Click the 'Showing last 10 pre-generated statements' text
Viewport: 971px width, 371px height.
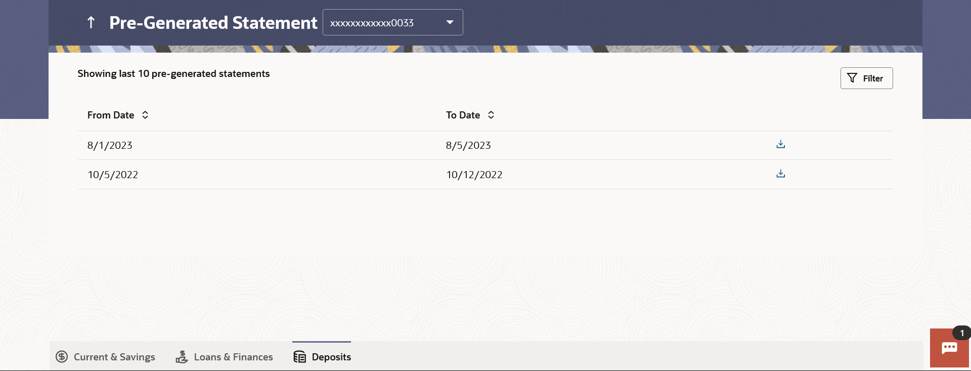(173, 74)
